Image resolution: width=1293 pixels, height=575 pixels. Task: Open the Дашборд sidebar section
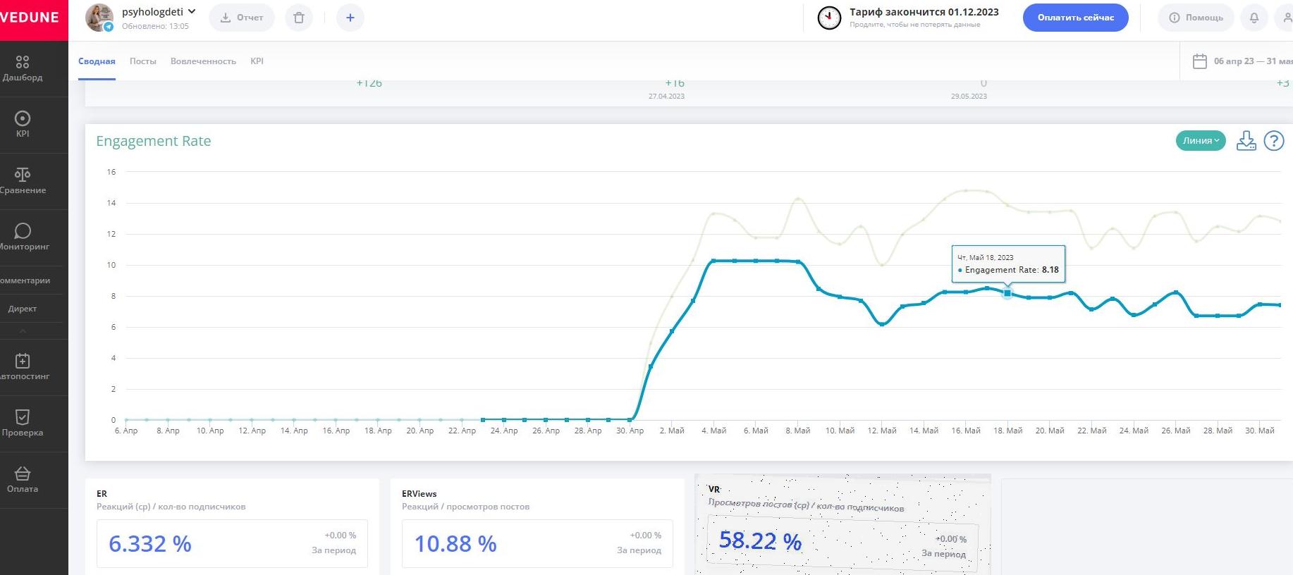pos(23,68)
